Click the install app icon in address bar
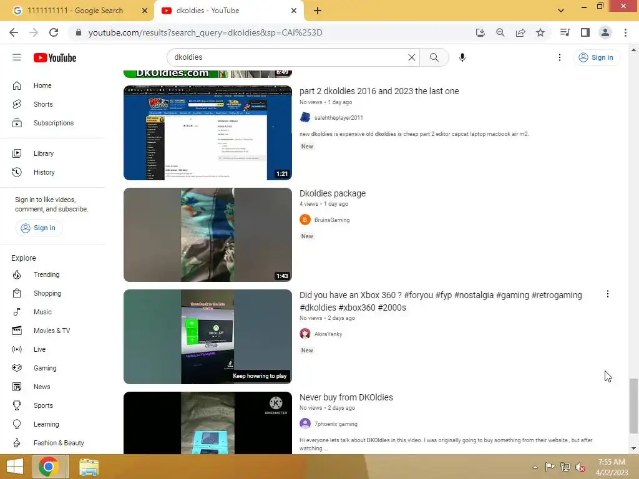Screen dimensions: 639x479 coord(480,32)
